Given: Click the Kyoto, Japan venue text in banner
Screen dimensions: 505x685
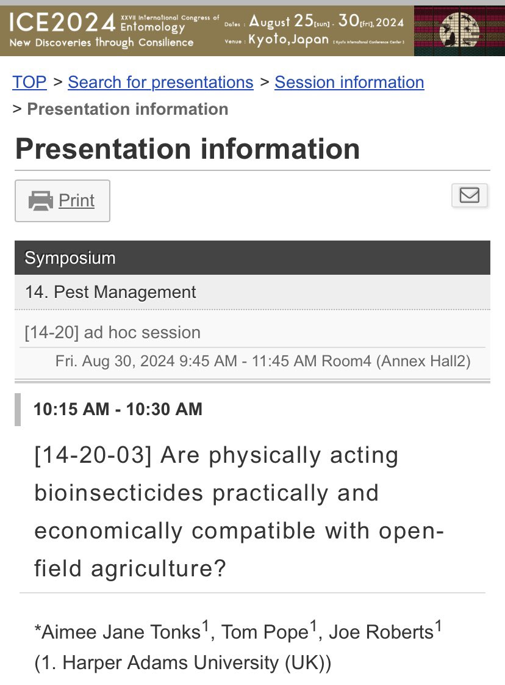Looking at the screenshot, I should point(288,39).
